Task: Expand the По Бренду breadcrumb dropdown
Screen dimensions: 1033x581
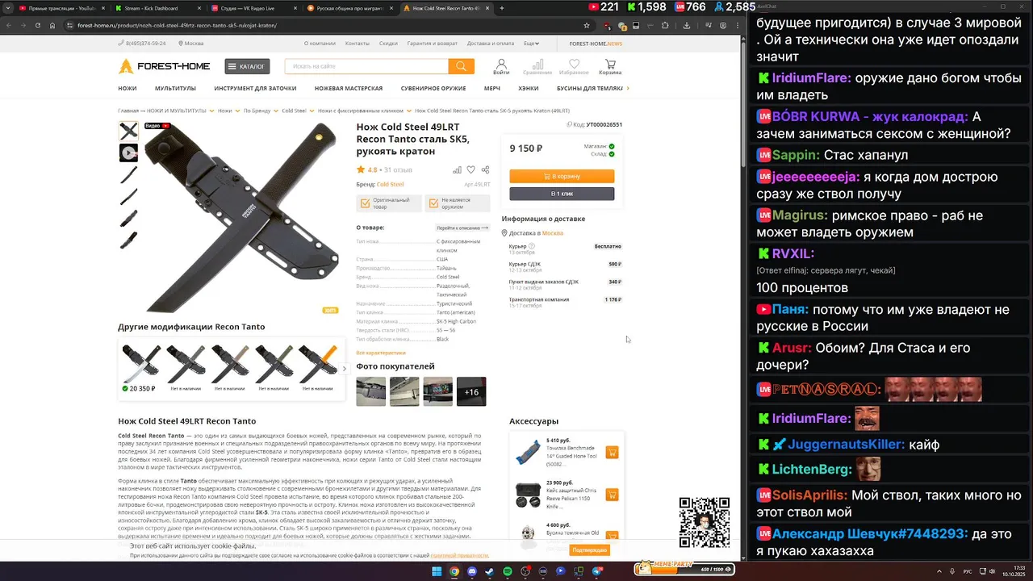Action: 276,111
